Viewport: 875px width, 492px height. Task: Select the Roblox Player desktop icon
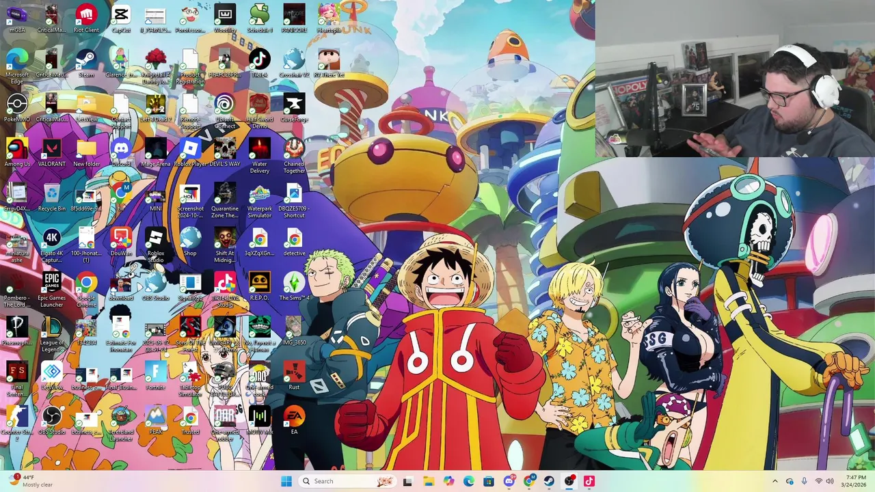point(190,152)
